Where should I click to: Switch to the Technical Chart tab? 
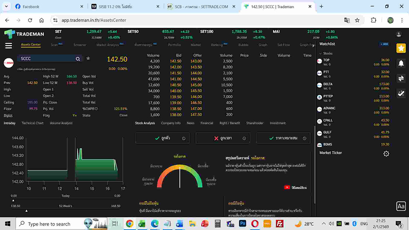[32, 123]
